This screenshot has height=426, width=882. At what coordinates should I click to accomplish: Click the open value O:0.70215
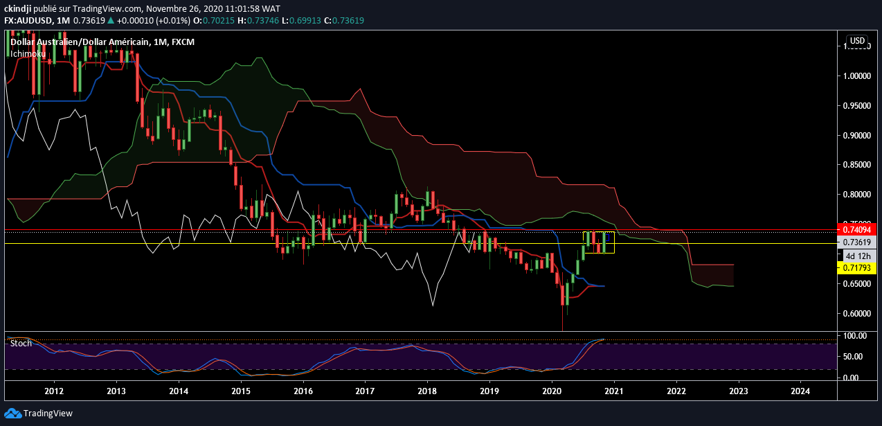(213, 19)
